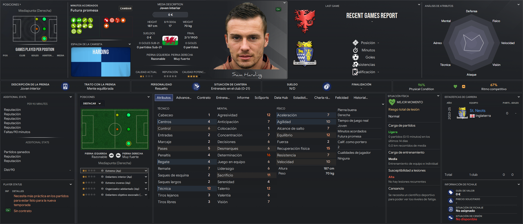Click the orange star weakness icon
523x224 pixels.
[x=123, y=20]
